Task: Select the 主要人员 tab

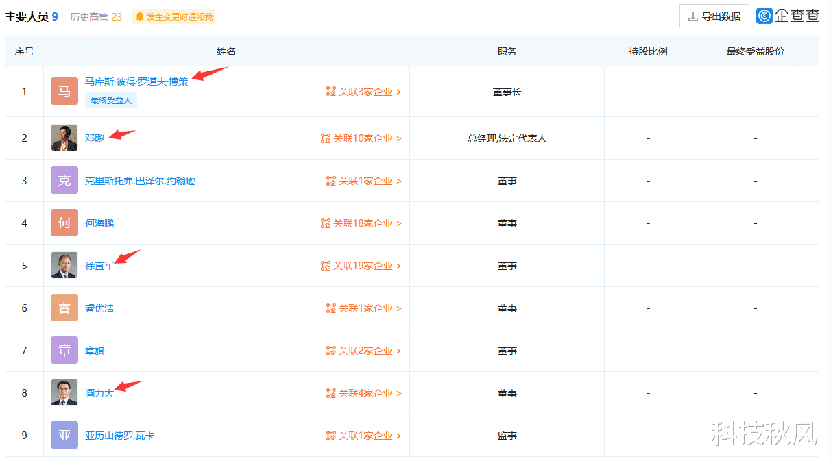Action: coord(27,15)
